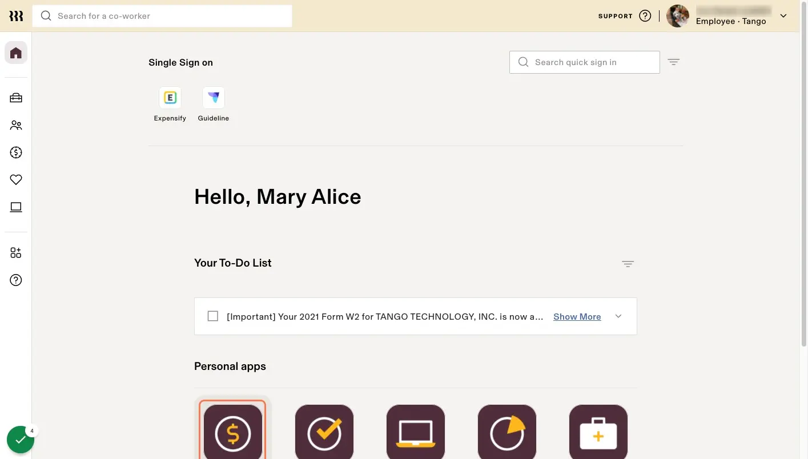Open the sidebar help question mark icon
The image size is (808, 459).
point(16,280)
